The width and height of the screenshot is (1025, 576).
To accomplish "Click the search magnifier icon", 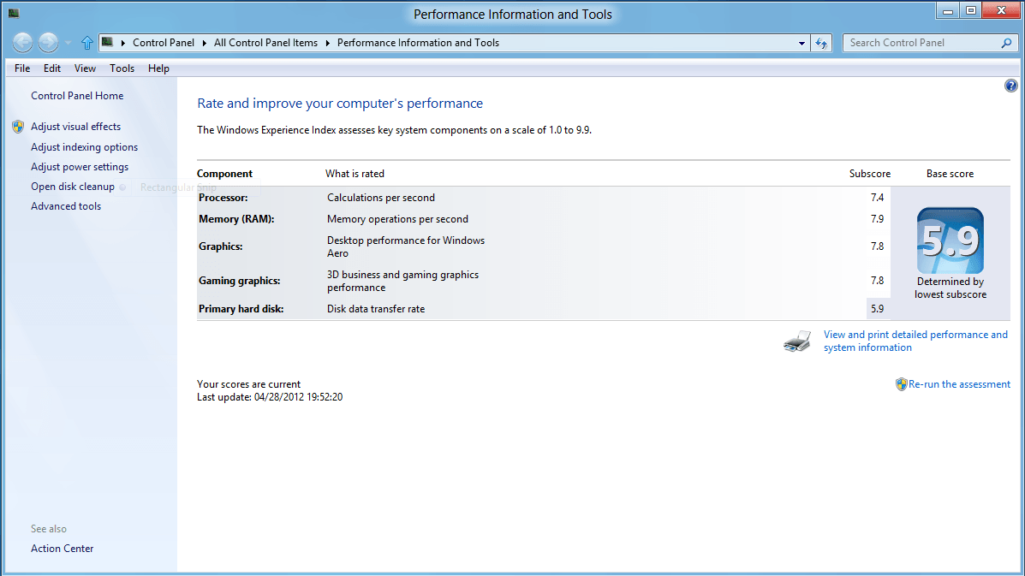I will click(x=1007, y=43).
